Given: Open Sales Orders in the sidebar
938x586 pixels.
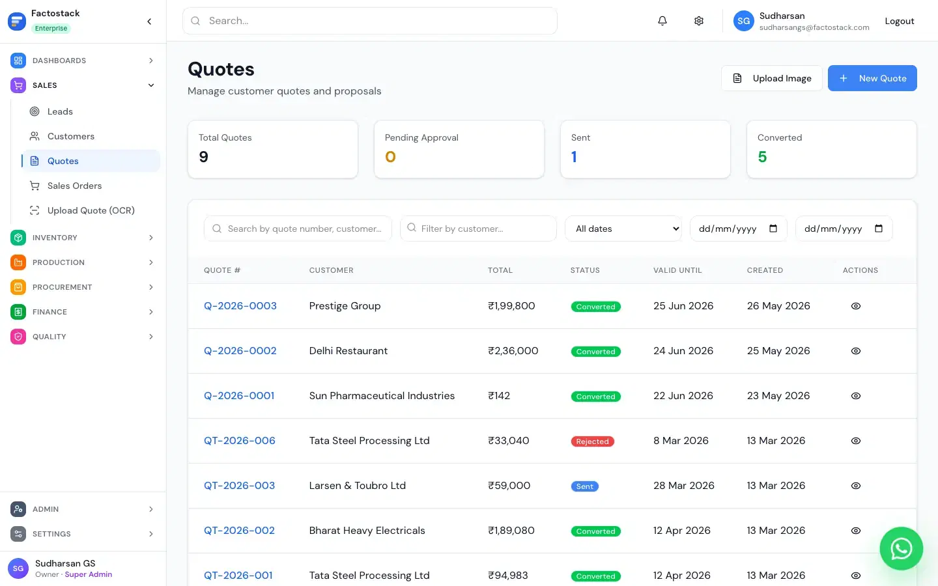Looking at the screenshot, I should [91, 186].
